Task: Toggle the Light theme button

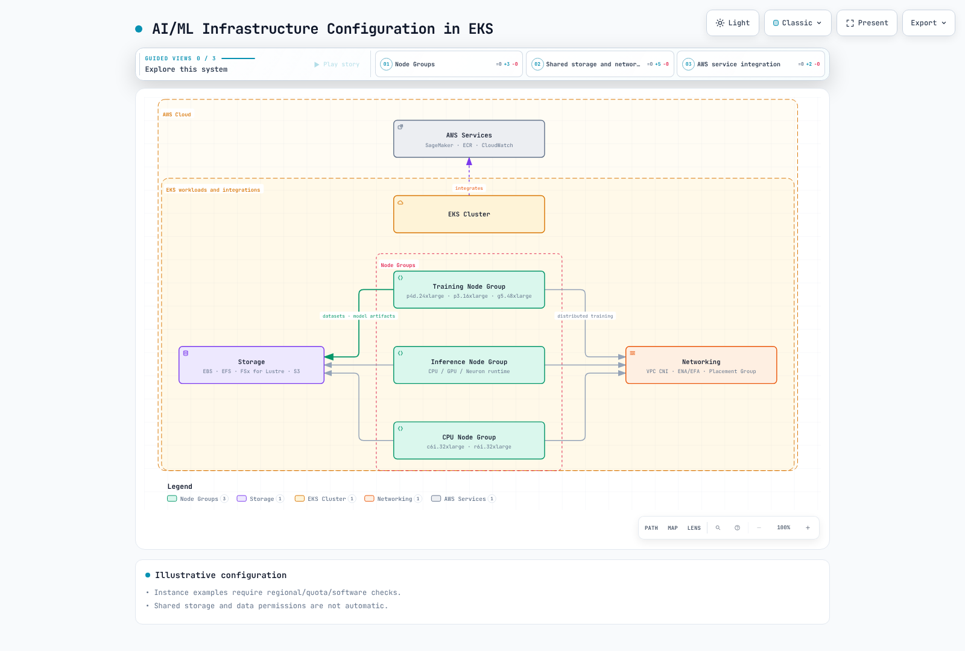Action: coord(733,23)
